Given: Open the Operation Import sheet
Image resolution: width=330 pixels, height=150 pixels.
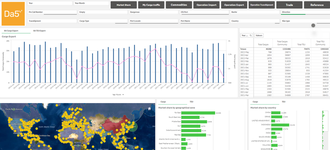Looking at the screenshot, I should click(206, 5).
